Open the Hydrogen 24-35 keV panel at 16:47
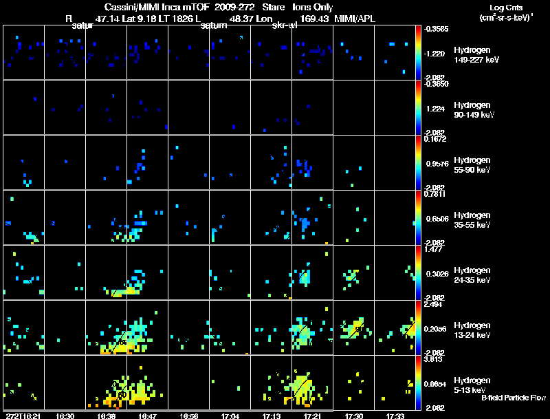 (147, 272)
